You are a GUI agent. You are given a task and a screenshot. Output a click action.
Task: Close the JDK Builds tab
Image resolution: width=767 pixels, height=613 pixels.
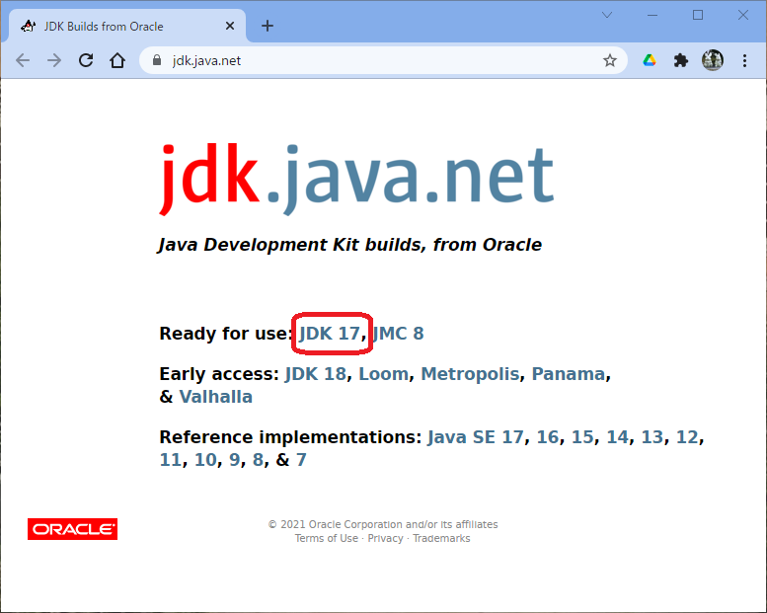coord(232,26)
